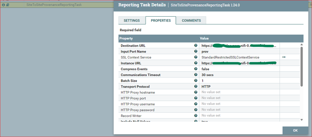Open help for HTTP Proxy username property
312x137 pixels.
pos(196,104)
